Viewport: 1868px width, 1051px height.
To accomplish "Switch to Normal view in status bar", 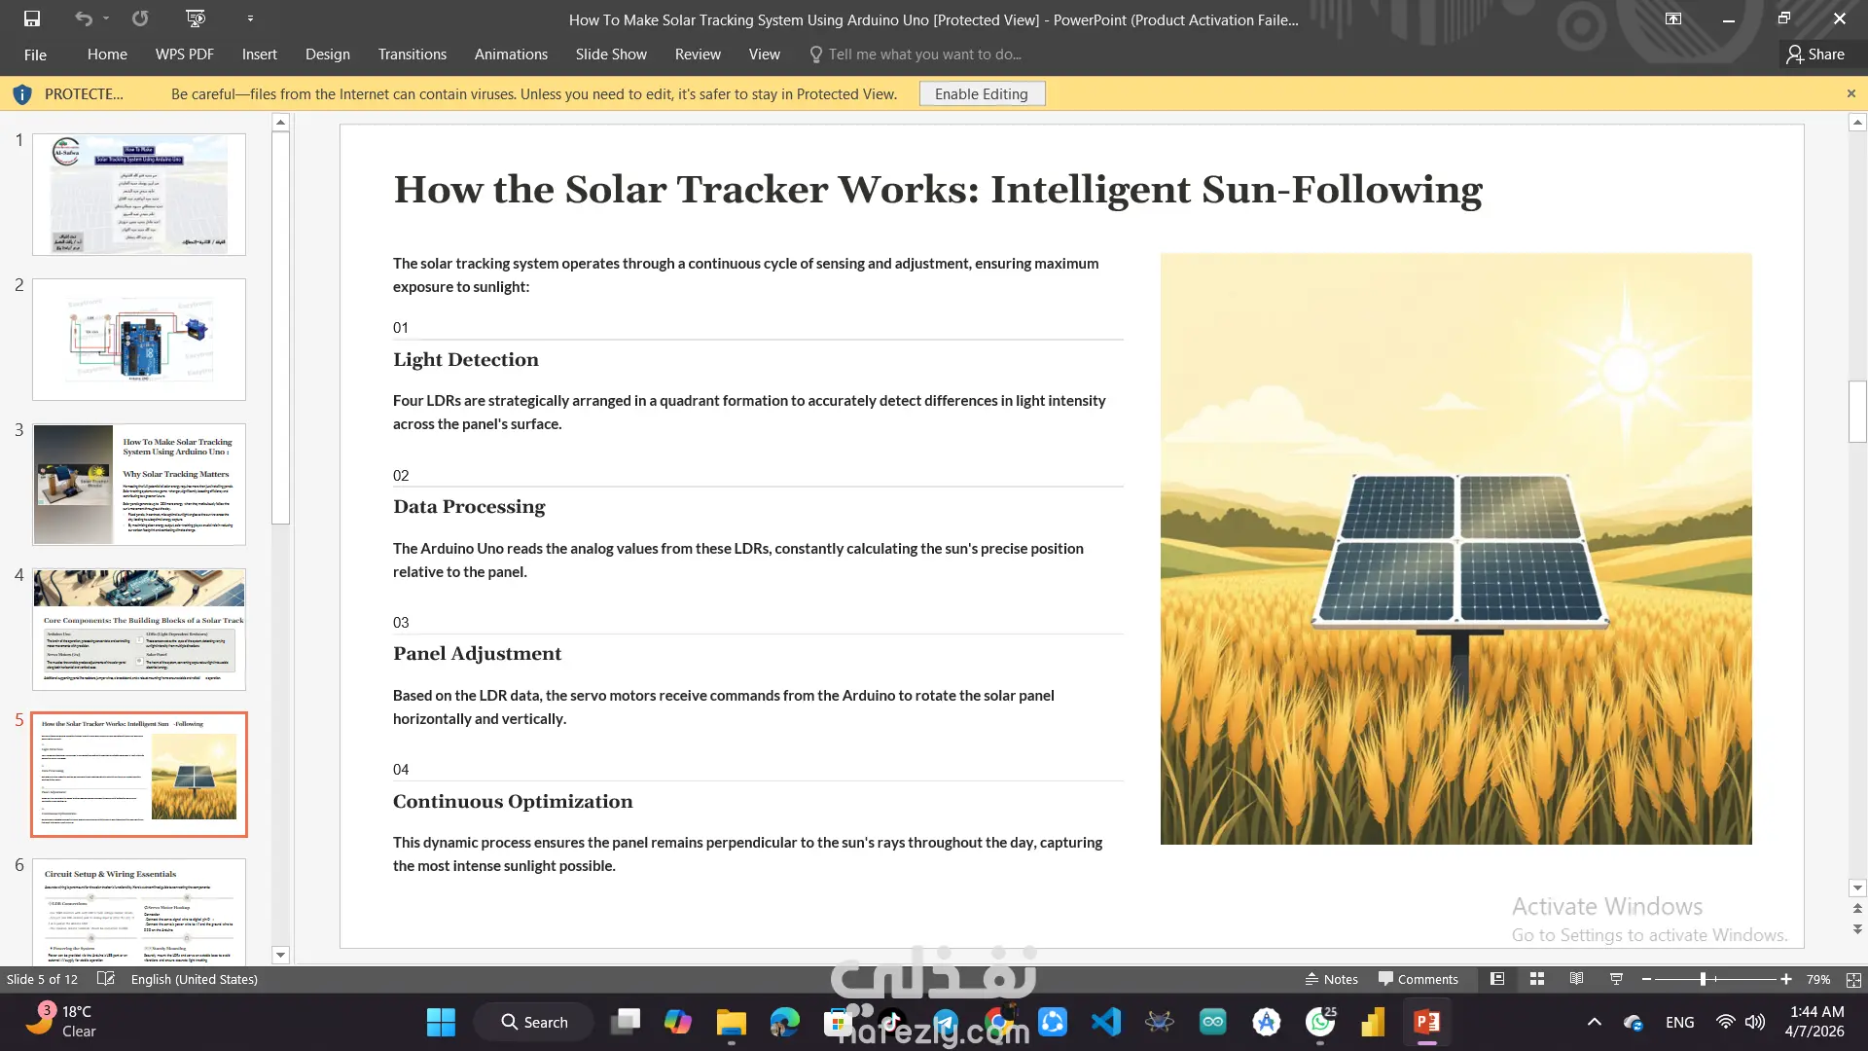I will click(x=1497, y=979).
